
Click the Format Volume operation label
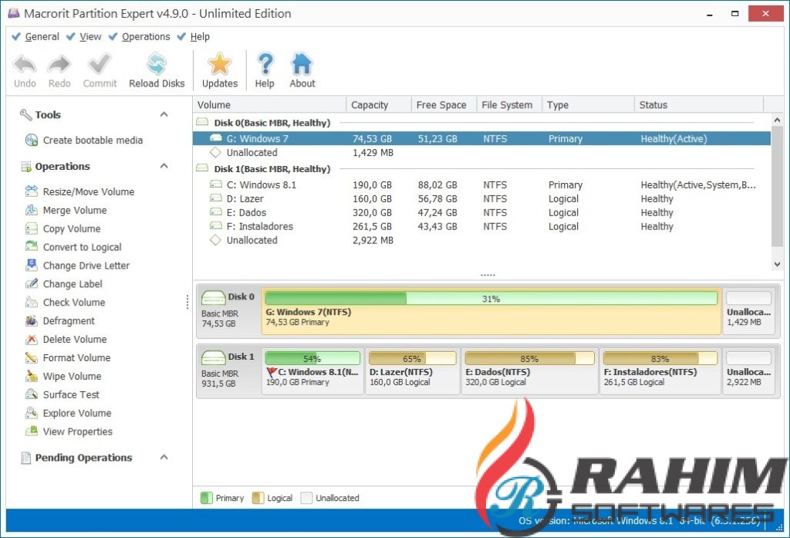pyautogui.click(x=76, y=357)
